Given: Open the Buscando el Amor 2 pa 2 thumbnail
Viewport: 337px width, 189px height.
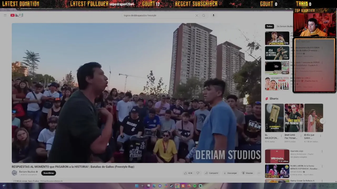Looking at the screenshot, I should [x=277, y=83].
